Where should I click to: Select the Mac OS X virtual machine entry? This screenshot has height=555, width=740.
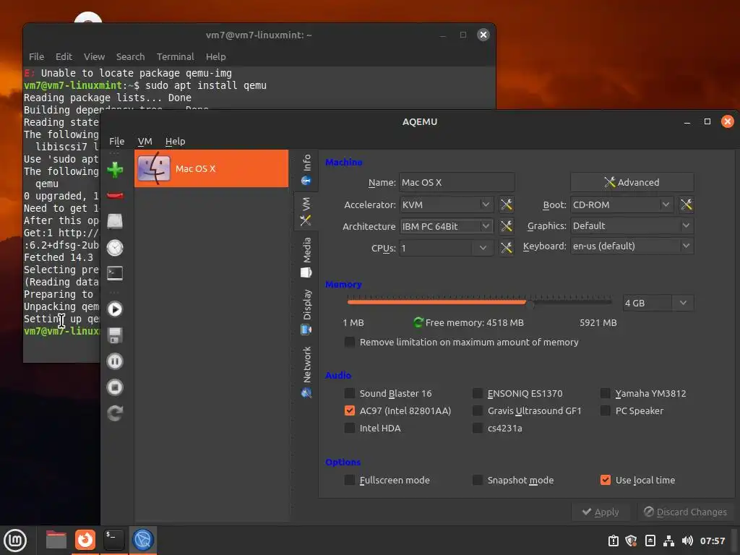coord(212,168)
